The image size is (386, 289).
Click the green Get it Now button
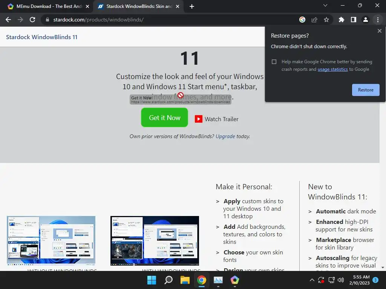164,117
